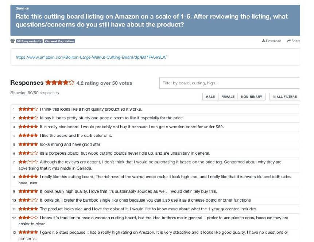This screenshot has width=314, height=242.
Task: Click the star rating on response 1
Action: coord(28,109)
